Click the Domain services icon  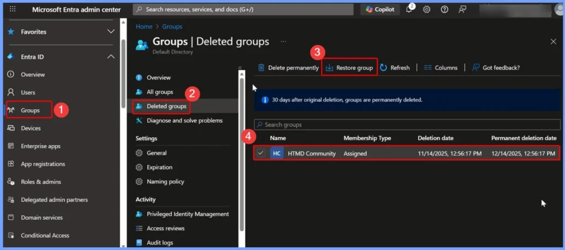tap(11, 217)
